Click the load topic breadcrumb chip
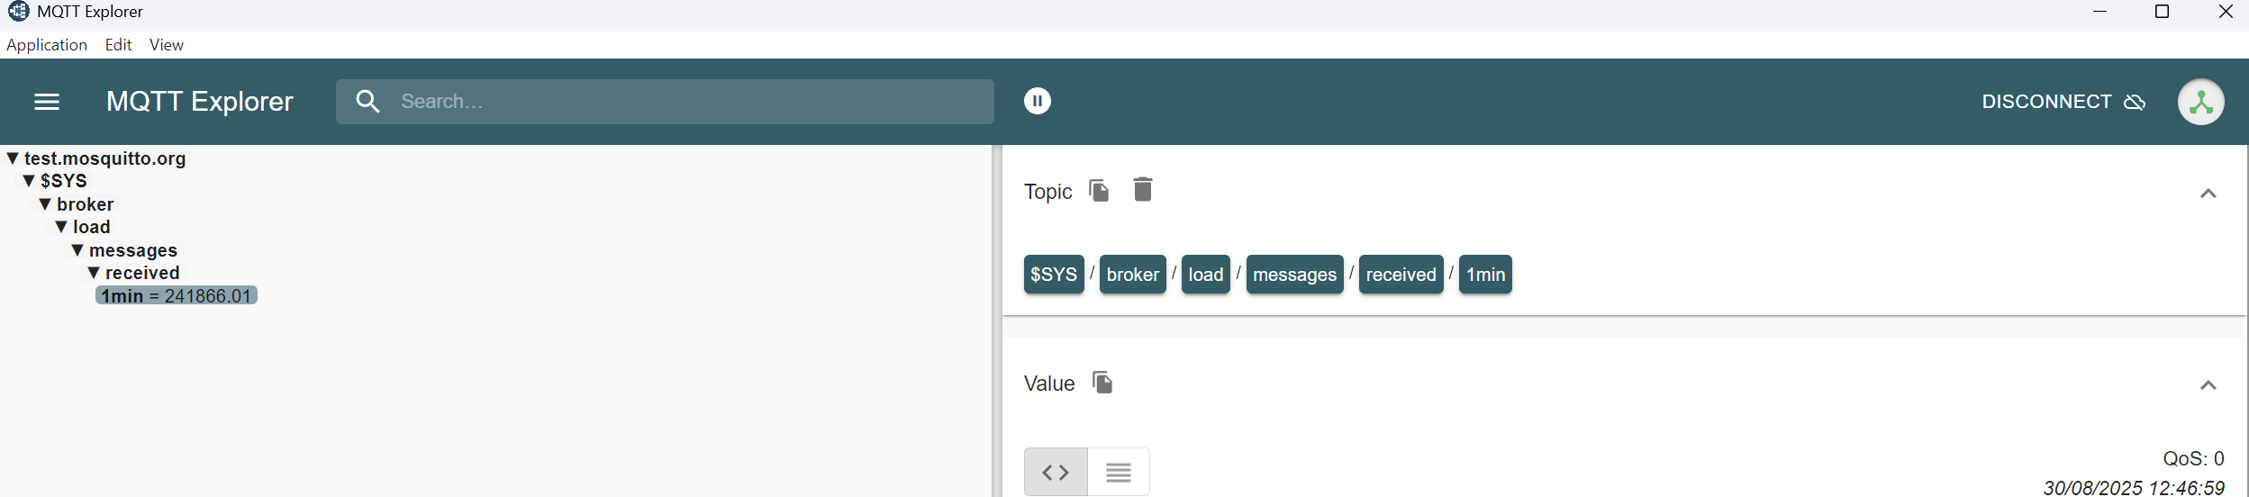This screenshot has width=2249, height=497. click(1206, 275)
